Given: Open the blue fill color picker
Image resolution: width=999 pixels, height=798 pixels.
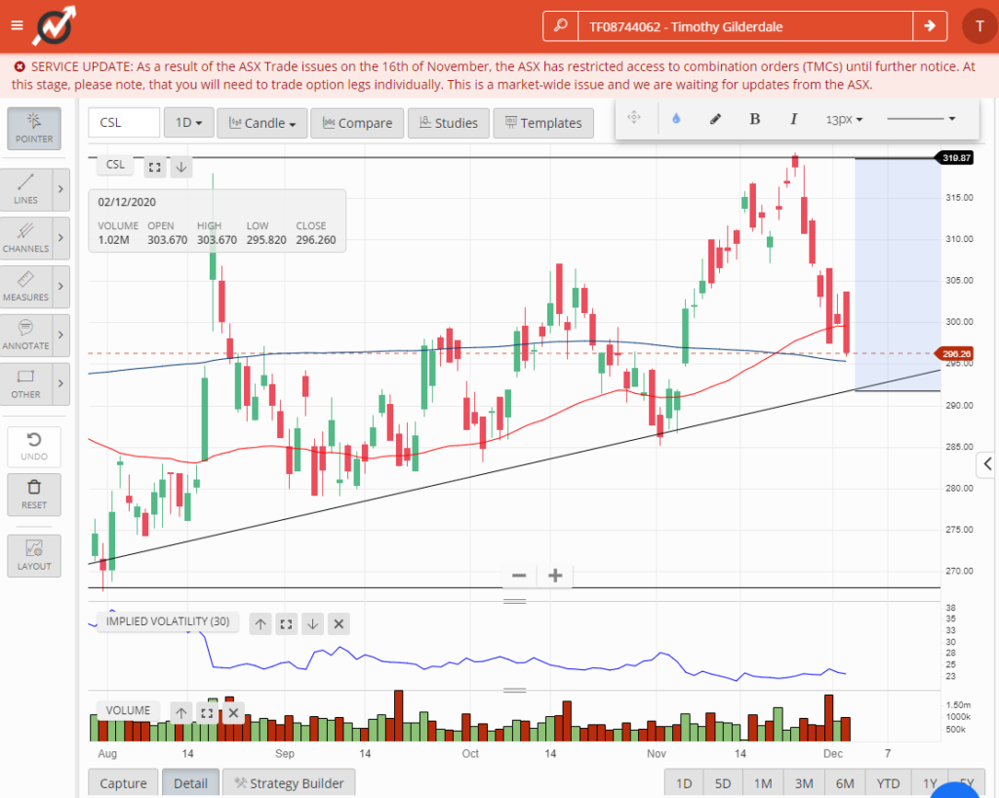Looking at the screenshot, I should [676, 118].
